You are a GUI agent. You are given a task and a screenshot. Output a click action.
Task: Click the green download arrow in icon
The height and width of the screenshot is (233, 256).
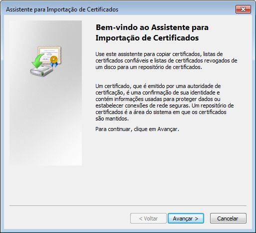[38, 60]
